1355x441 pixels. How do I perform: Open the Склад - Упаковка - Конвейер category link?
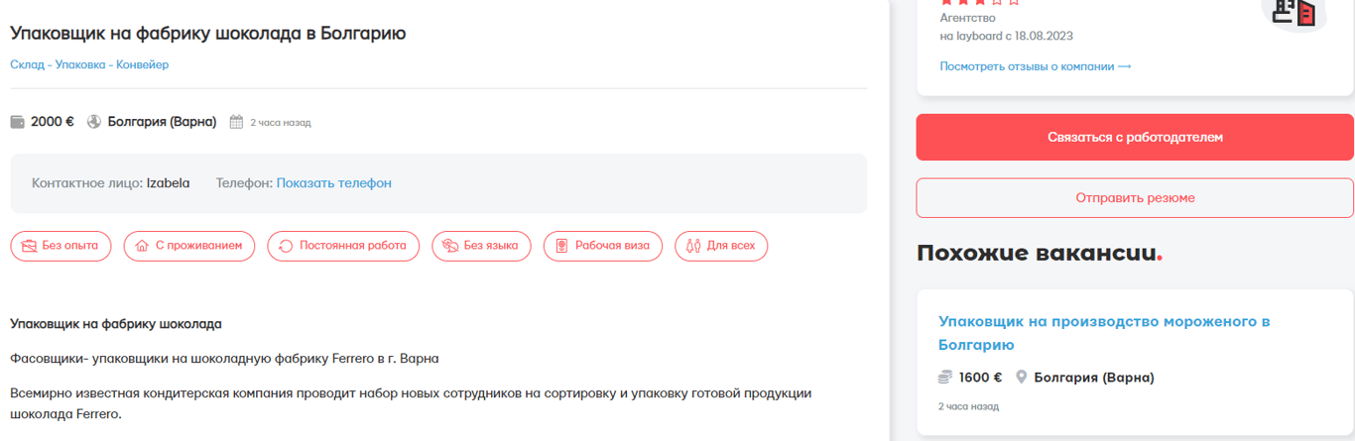[89, 64]
